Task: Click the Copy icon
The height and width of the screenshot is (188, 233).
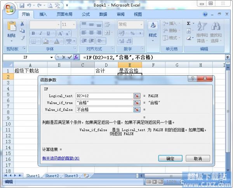Action: pos(22,31)
